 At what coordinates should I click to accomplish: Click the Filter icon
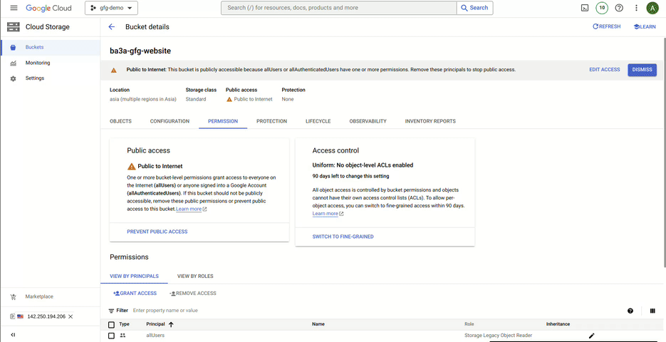coord(112,311)
